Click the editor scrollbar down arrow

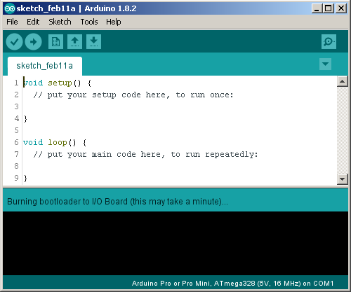[x=342, y=179]
